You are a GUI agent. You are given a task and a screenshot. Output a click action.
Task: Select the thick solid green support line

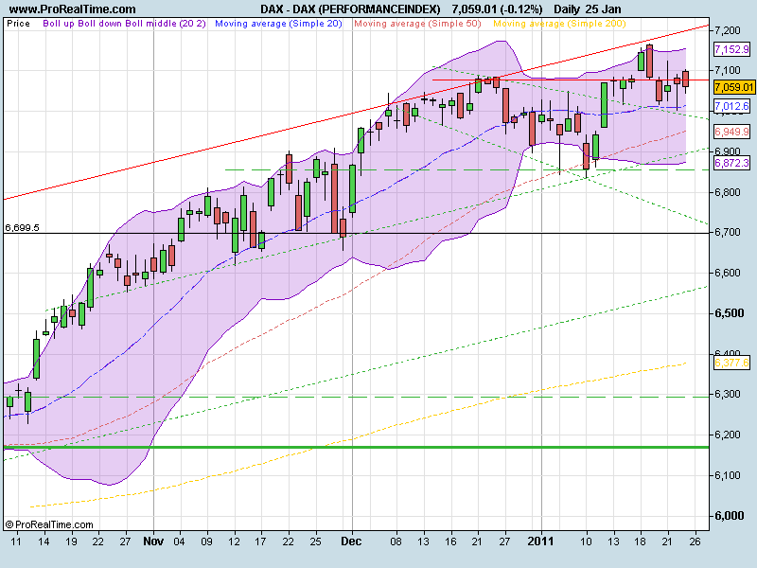(357, 447)
